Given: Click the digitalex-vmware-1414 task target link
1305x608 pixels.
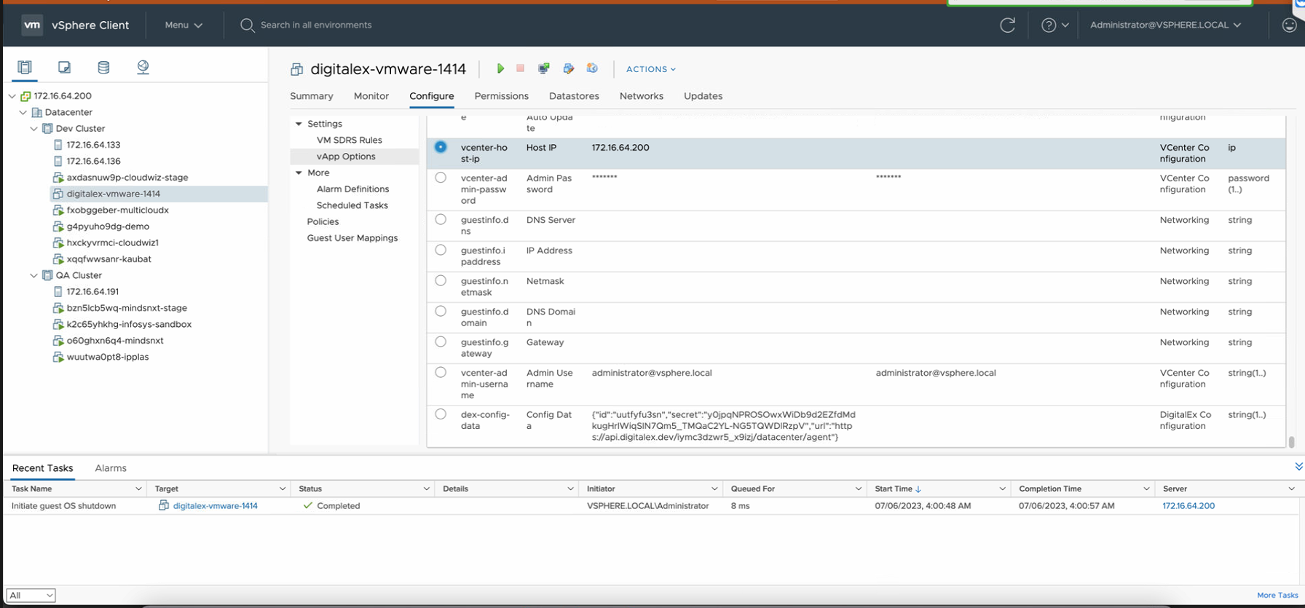Looking at the screenshot, I should (215, 506).
